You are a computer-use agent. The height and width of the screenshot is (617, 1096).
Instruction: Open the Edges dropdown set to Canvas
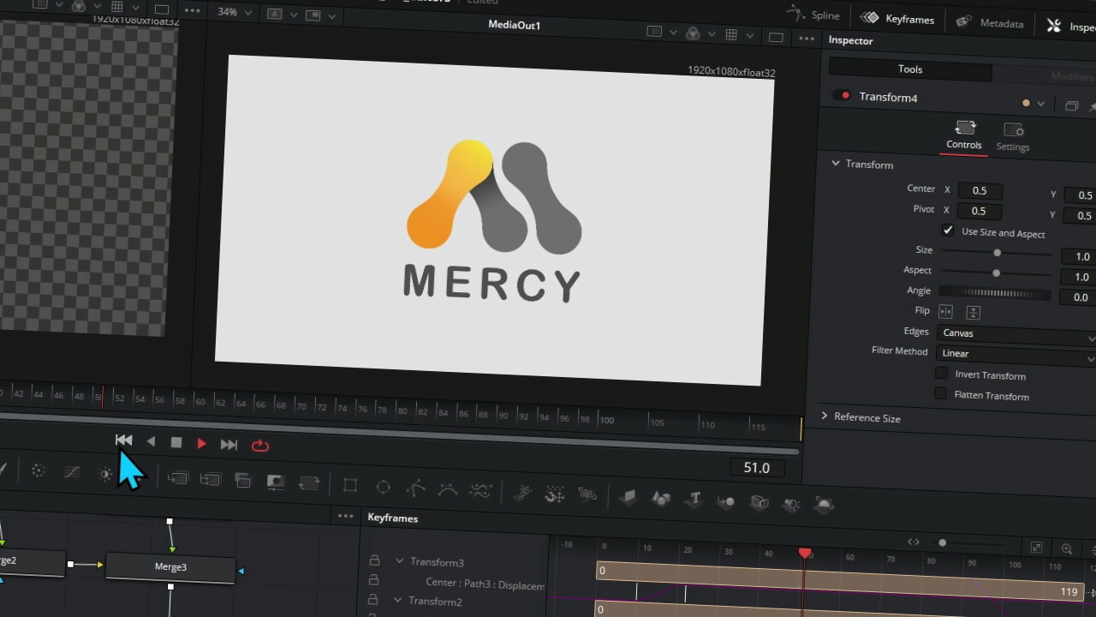click(x=1016, y=333)
